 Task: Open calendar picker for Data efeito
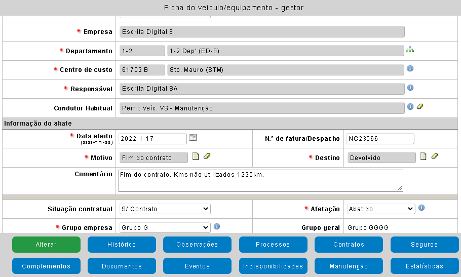pos(193,137)
